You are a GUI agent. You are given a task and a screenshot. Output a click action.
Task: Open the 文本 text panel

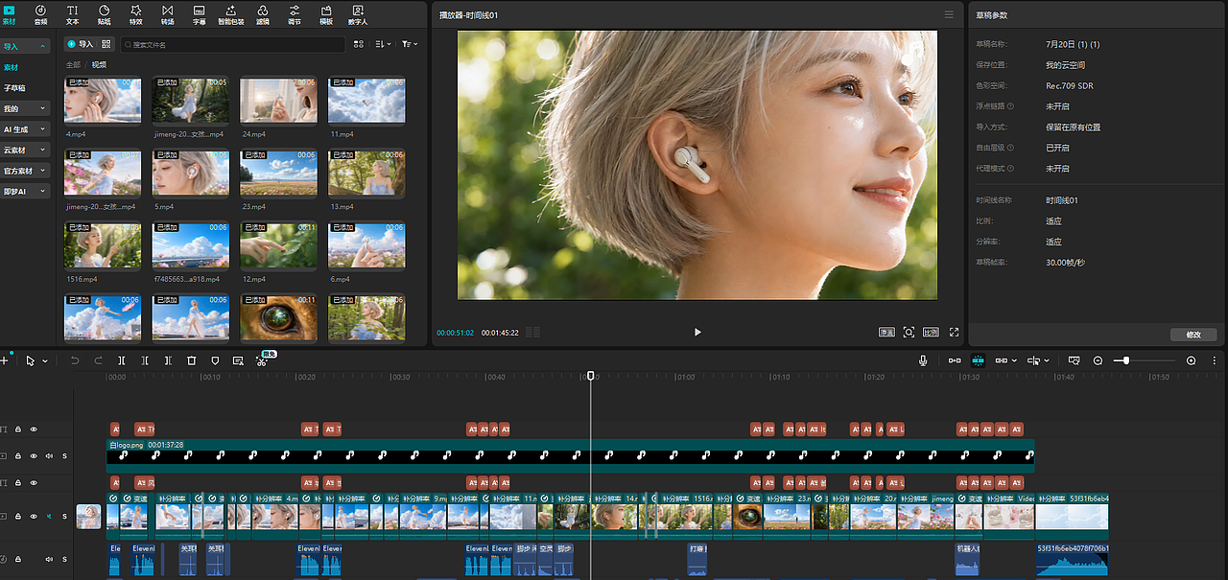tap(73, 13)
